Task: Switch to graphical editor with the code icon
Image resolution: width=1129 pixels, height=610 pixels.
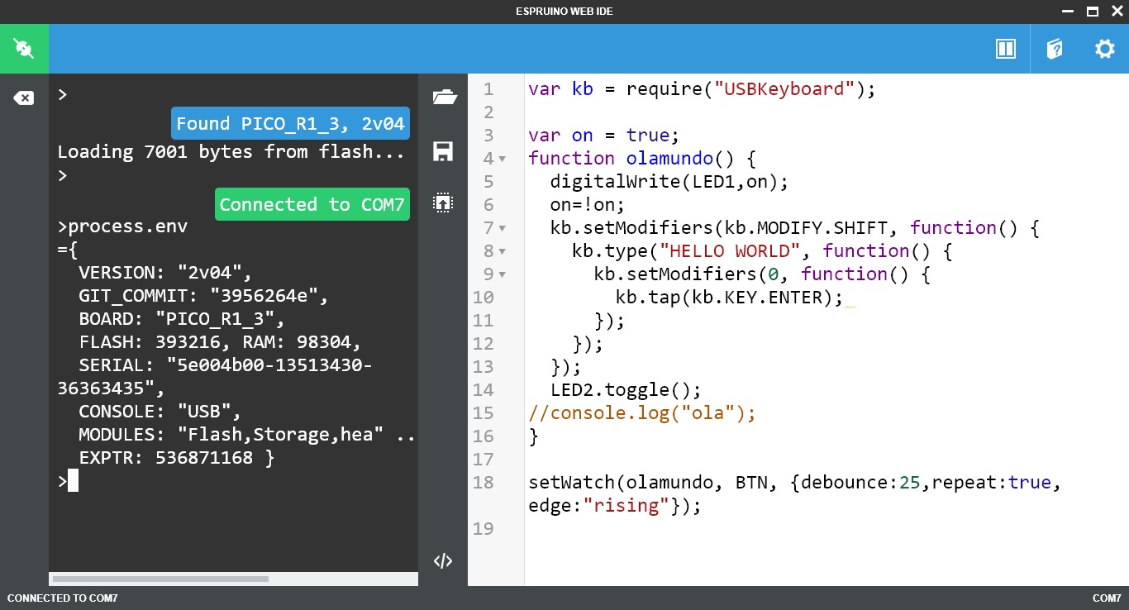Action: (443, 561)
